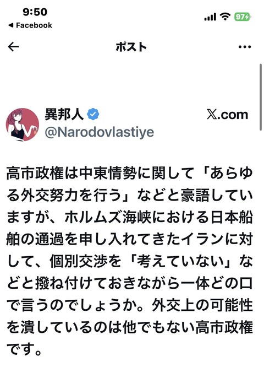Open the @Narodovlastiye handle
Viewport: 264px width, 378px height.
[x=100, y=132]
